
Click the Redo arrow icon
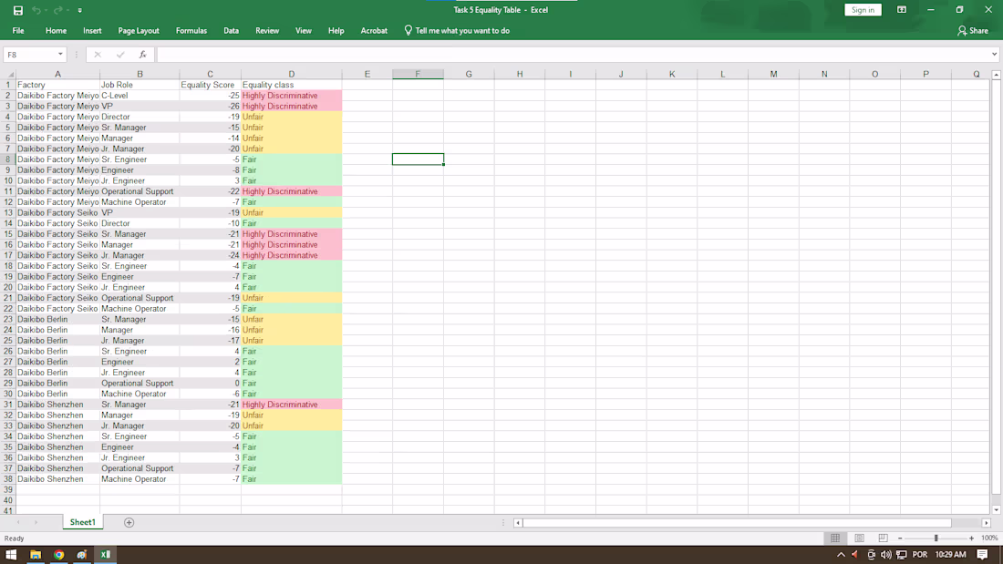click(58, 10)
